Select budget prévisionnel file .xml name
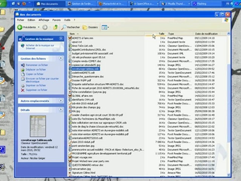The height and width of the screenshot is (181, 241). 92,53
